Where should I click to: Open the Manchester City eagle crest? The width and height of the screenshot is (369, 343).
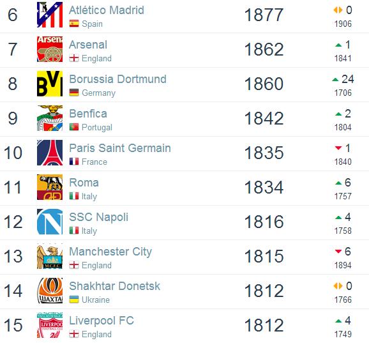tap(50, 256)
